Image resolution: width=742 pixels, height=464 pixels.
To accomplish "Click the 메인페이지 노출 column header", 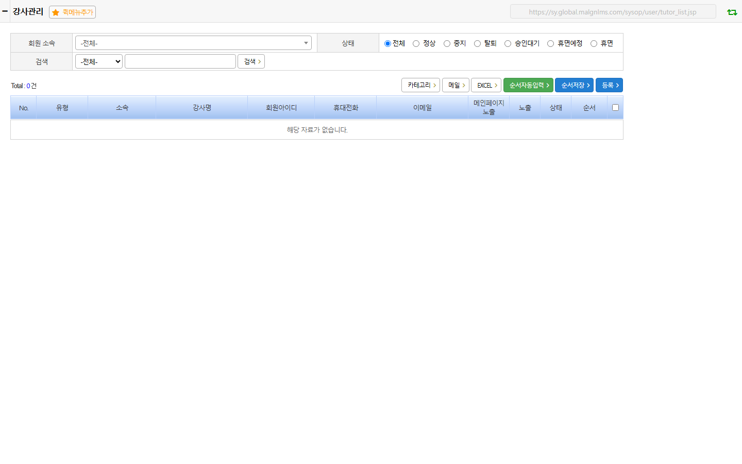I will [489, 108].
